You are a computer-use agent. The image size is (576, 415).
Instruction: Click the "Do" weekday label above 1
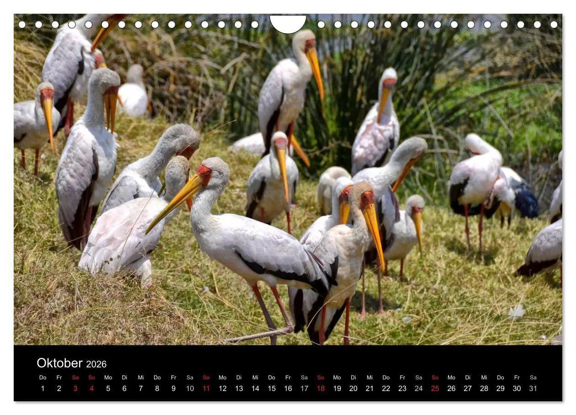43,378
